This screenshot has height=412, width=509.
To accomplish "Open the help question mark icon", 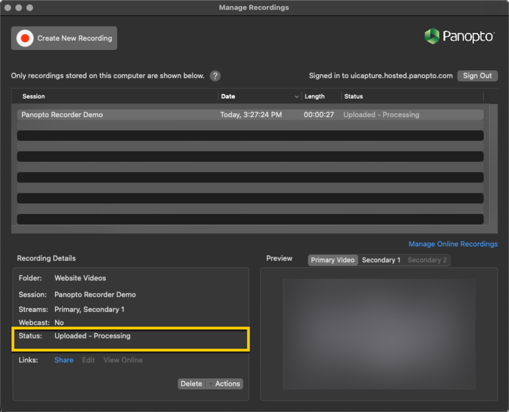I will tap(215, 76).
